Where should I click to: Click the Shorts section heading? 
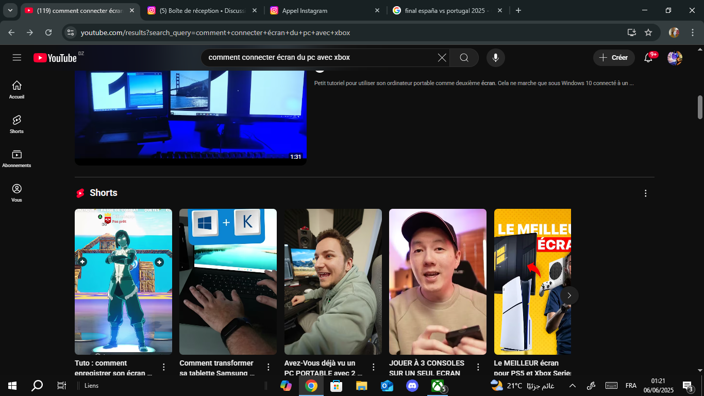point(104,193)
